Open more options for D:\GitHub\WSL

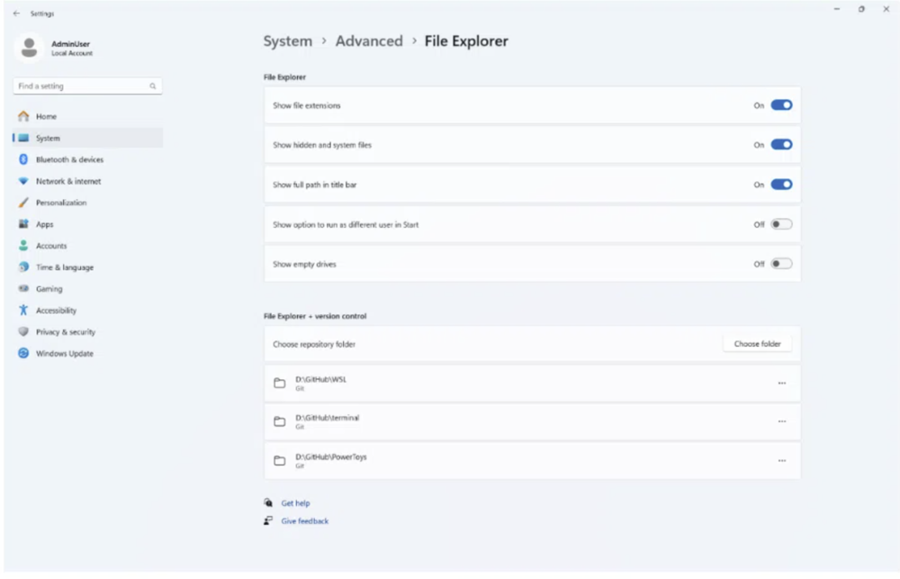[x=782, y=383]
